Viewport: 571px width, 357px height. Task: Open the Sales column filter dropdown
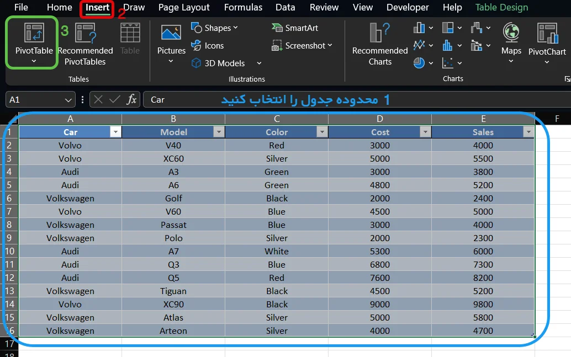coord(528,132)
